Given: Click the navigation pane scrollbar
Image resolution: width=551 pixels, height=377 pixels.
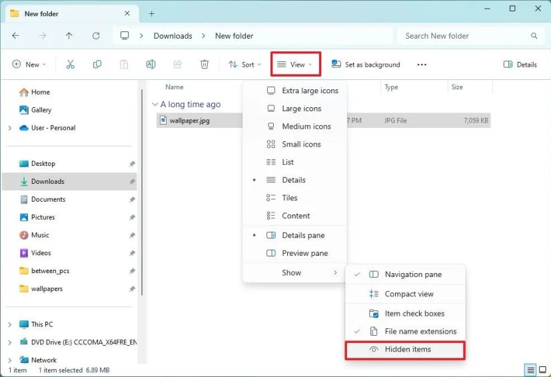Looking at the screenshot, I should (x=142, y=192).
